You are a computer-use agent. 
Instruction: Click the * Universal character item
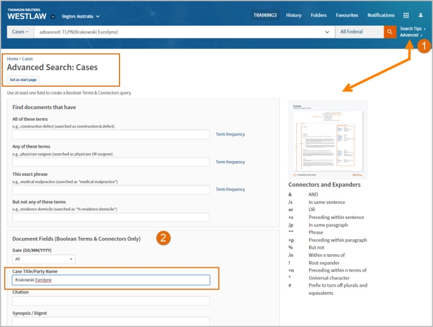tap(319, 278)
